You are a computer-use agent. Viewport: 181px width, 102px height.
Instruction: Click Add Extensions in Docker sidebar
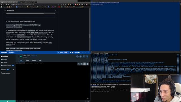6,73
